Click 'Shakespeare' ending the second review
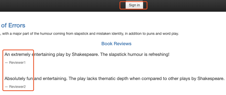Viewport: 226px width, 95px height. click(211, 78)
